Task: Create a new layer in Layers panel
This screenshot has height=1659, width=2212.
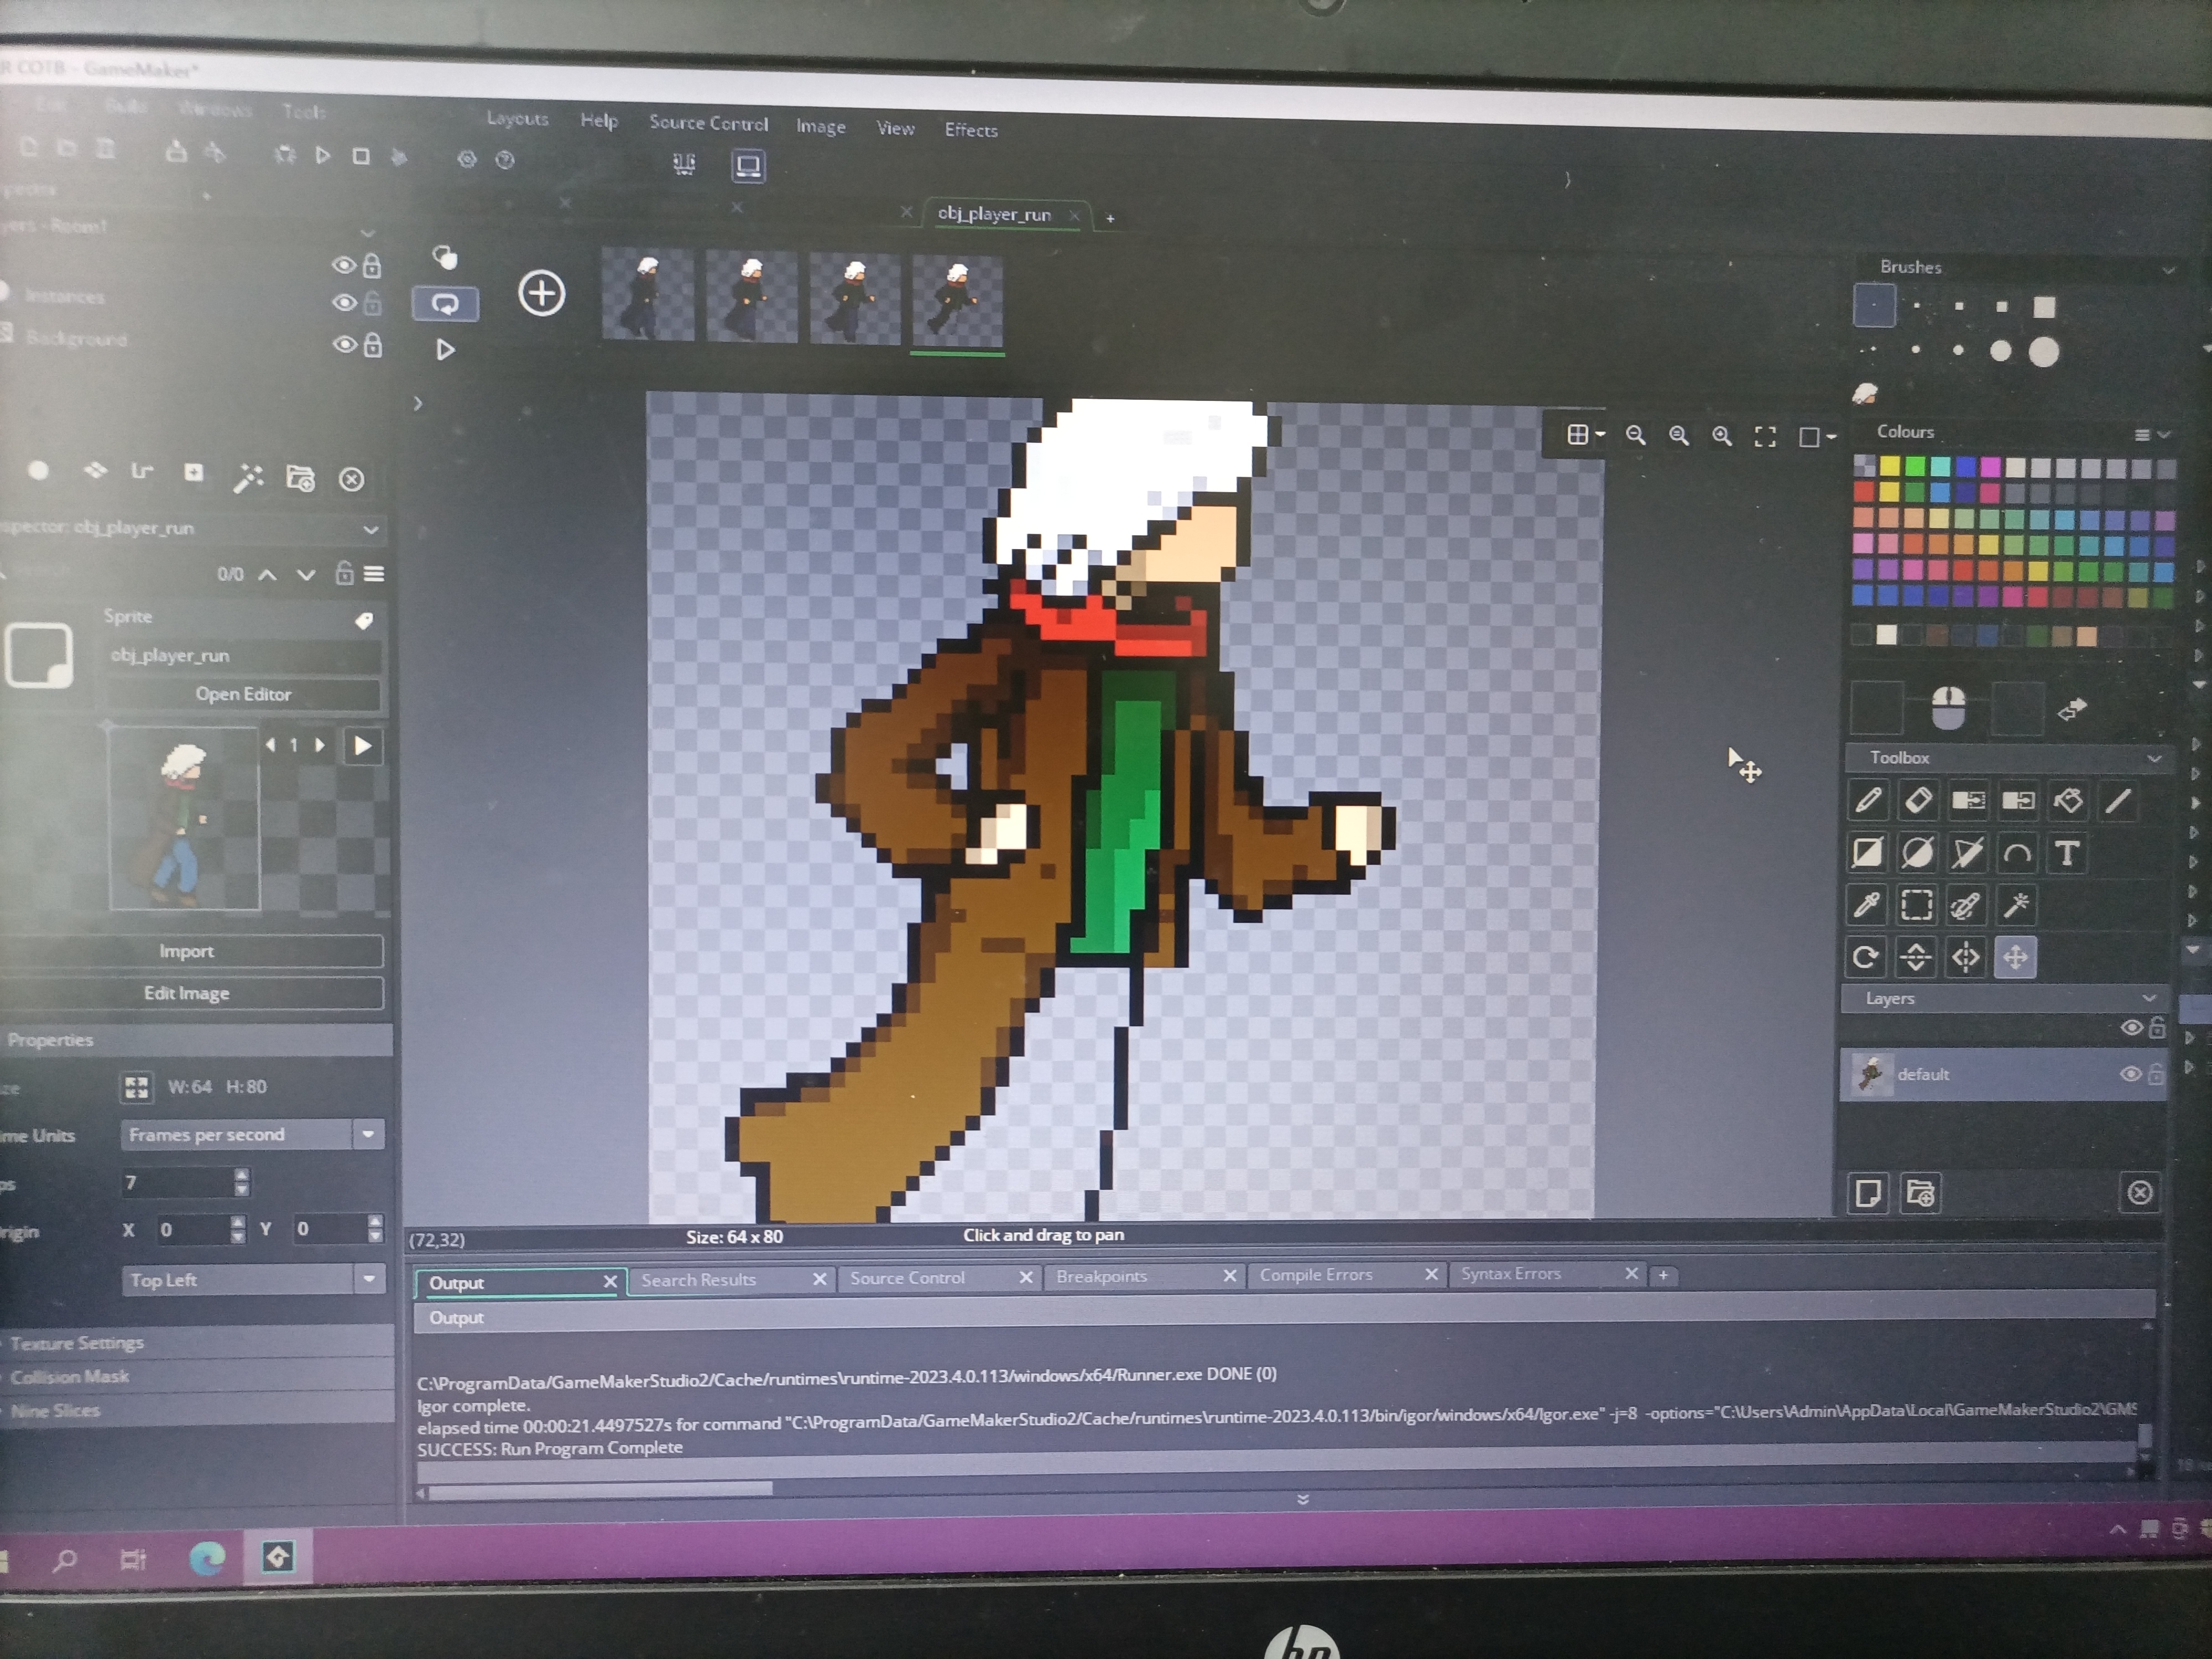Action: [x=1867, y=1193]
